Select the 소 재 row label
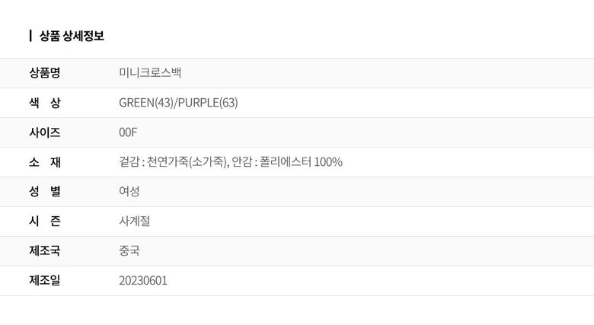Viewport: 594px width, 325px height. point(45,162)
